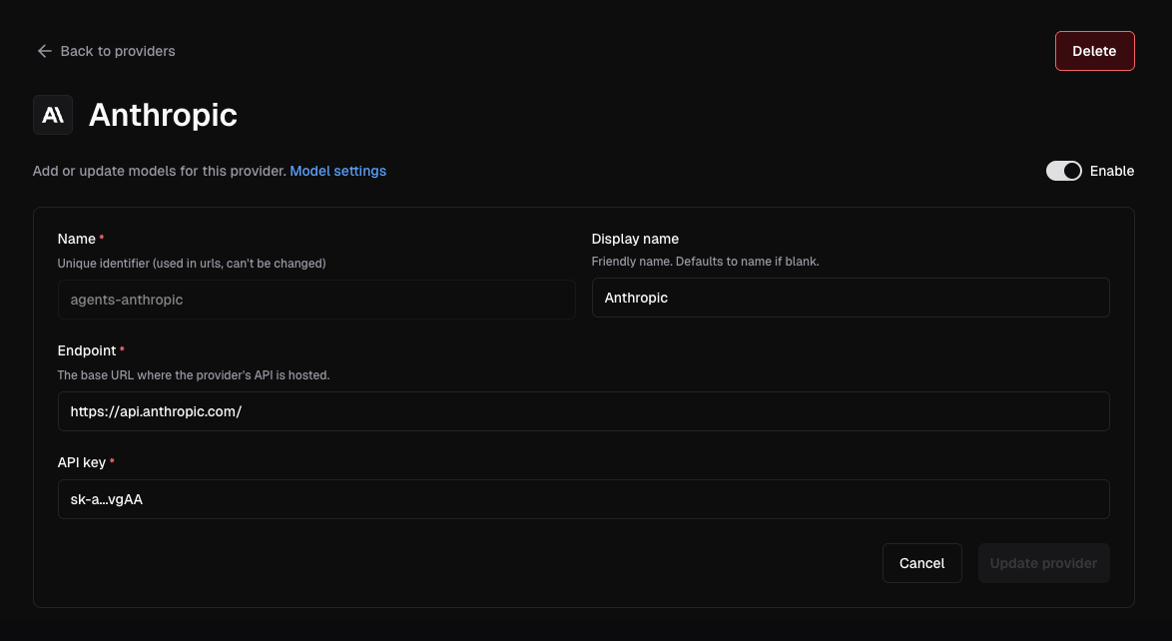Click the 'base URL' endpoint description
This screenshot has width=1172, height=641.
pos(194,374)
